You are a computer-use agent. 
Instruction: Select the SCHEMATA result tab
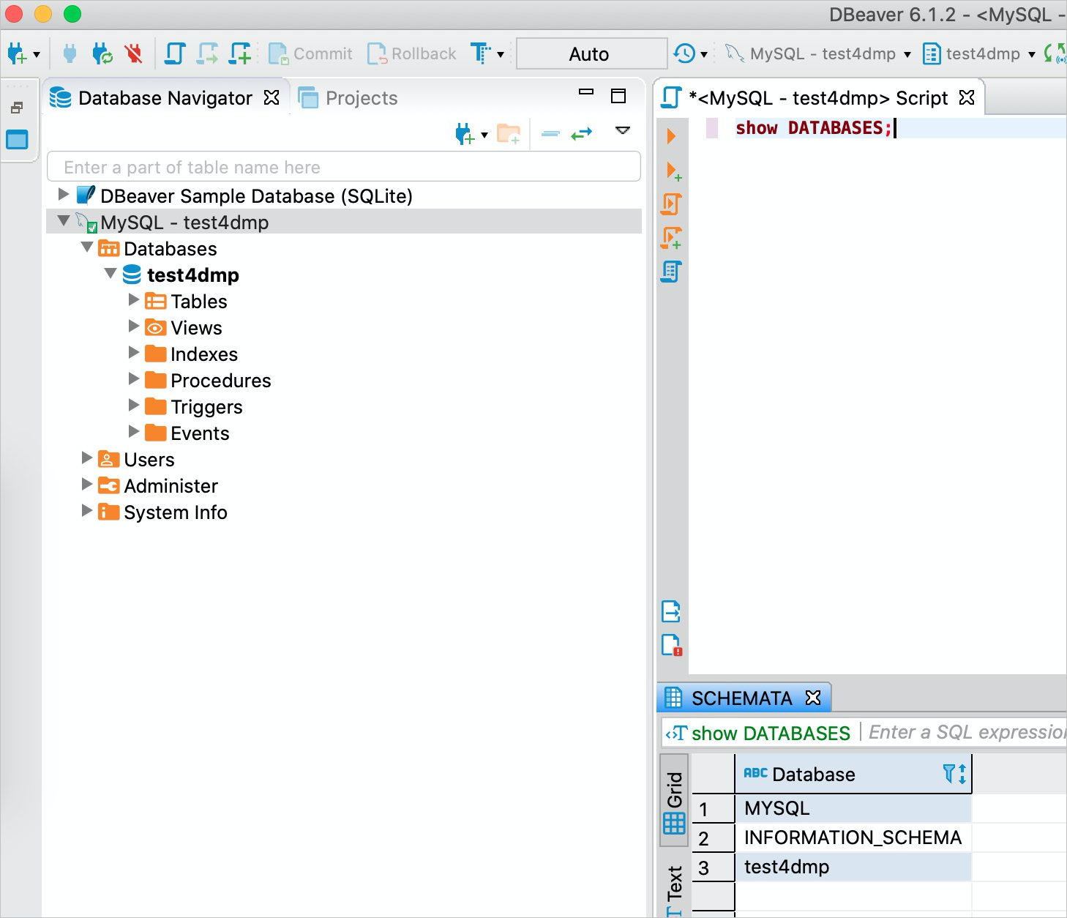pyautogui.click(x=742, y=698)
